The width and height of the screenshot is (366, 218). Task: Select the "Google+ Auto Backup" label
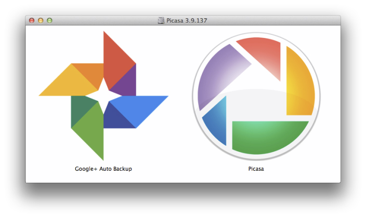point(103,169)
